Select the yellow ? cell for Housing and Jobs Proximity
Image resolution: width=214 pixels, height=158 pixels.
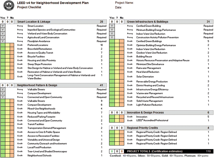pos(8,60)
